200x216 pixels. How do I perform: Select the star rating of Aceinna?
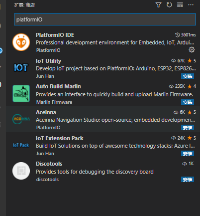click(192, 112)
